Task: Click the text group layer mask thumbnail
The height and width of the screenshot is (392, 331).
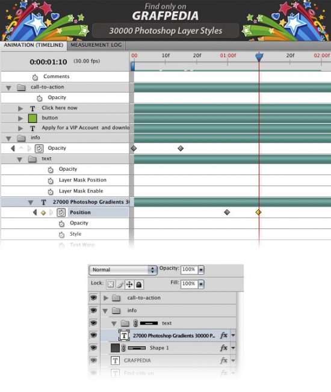Action: click(x=149, y=323)
